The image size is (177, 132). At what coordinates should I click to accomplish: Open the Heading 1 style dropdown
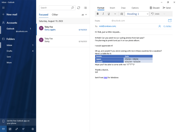tap(137, 14)
